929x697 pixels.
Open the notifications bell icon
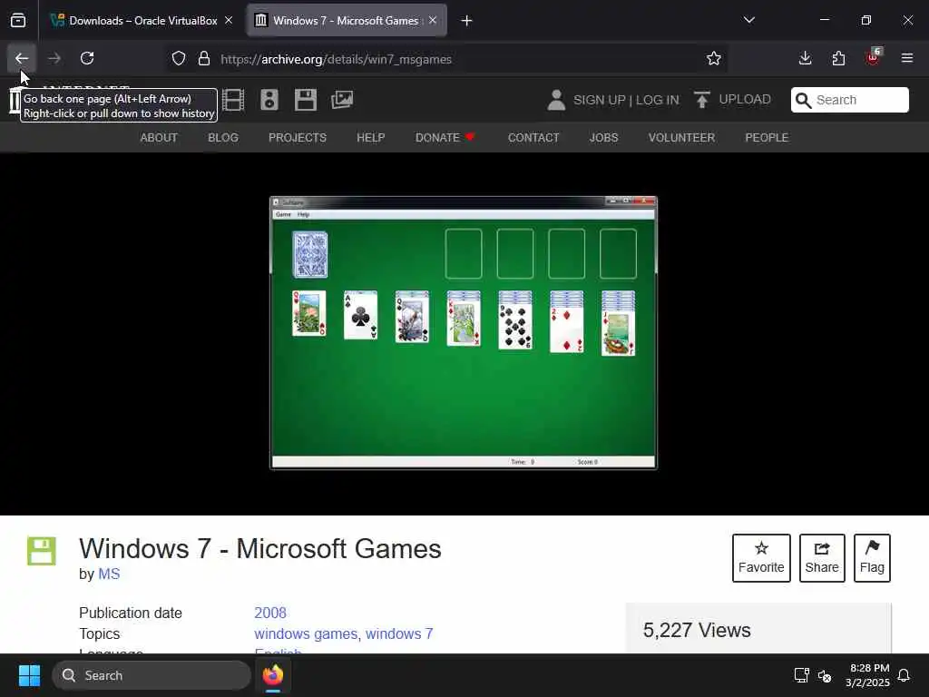pos(904,675)
